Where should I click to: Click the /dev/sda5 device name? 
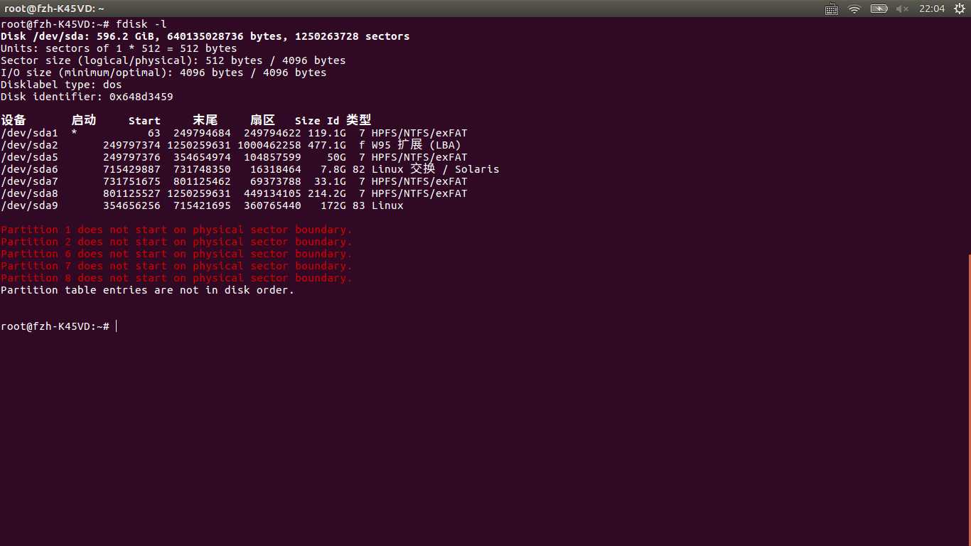[x=29, y=157]
